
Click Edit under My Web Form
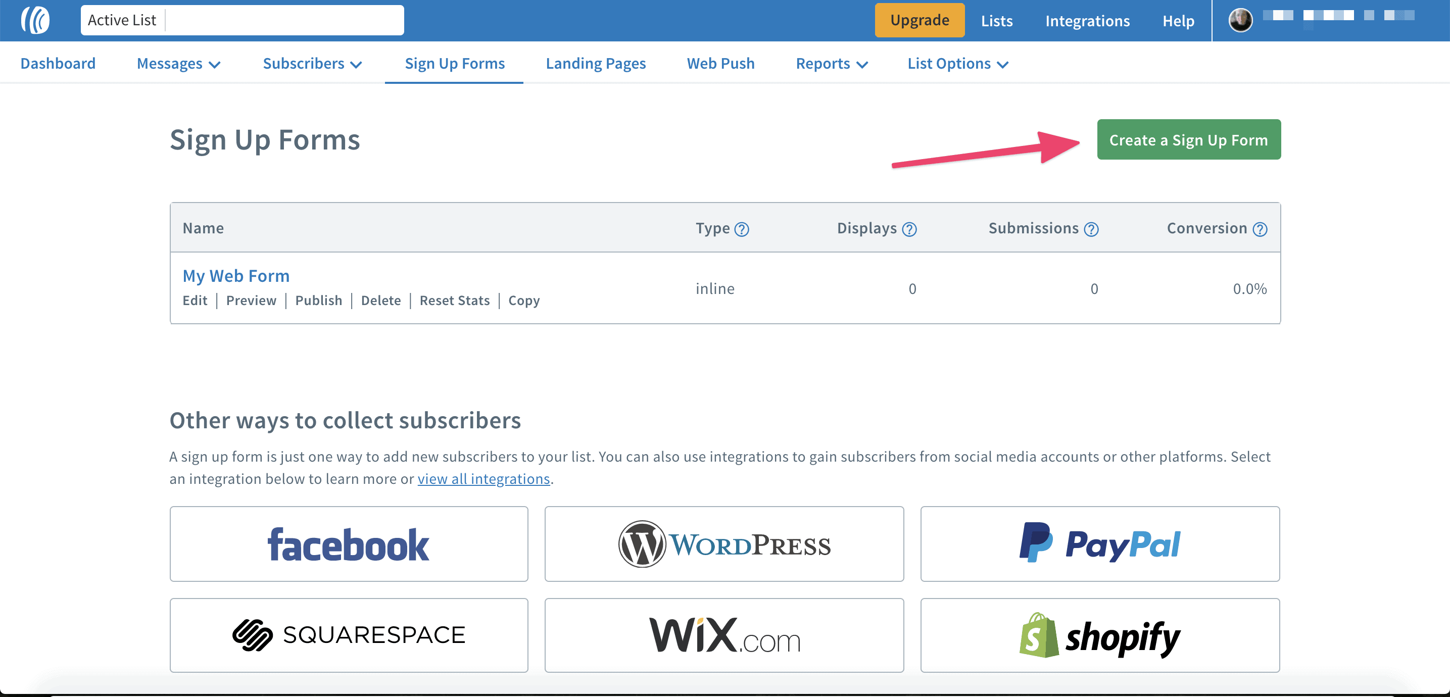[x=195, y=301]
